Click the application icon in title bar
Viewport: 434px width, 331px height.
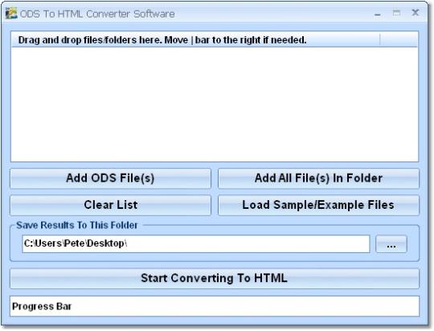tap(11, 14)
